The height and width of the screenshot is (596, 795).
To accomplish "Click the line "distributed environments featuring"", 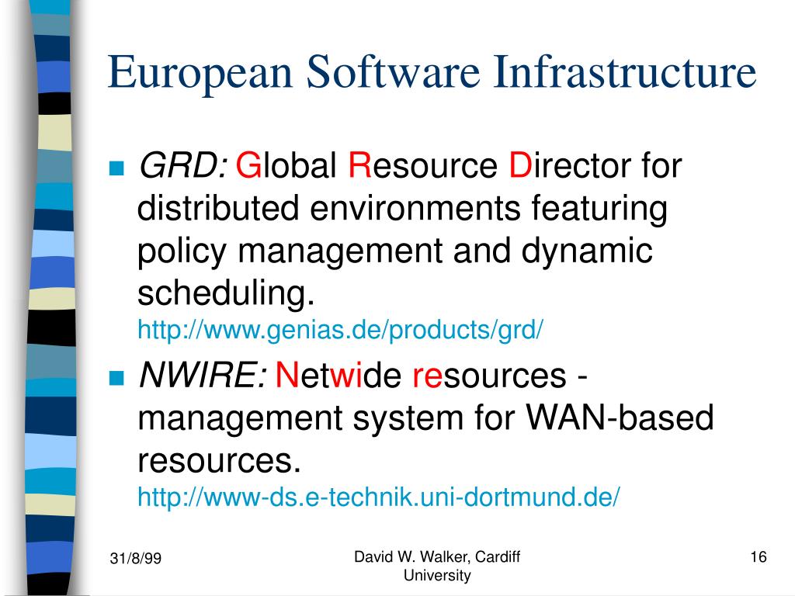I will (x=403, y=209).
